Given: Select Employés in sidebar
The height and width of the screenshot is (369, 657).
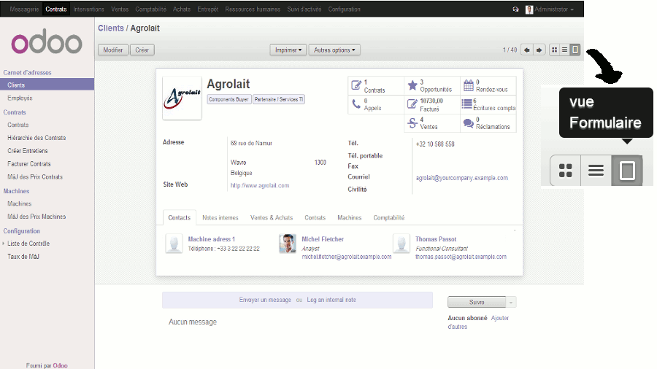Looking at the screenshot, I should coord(20,98).
